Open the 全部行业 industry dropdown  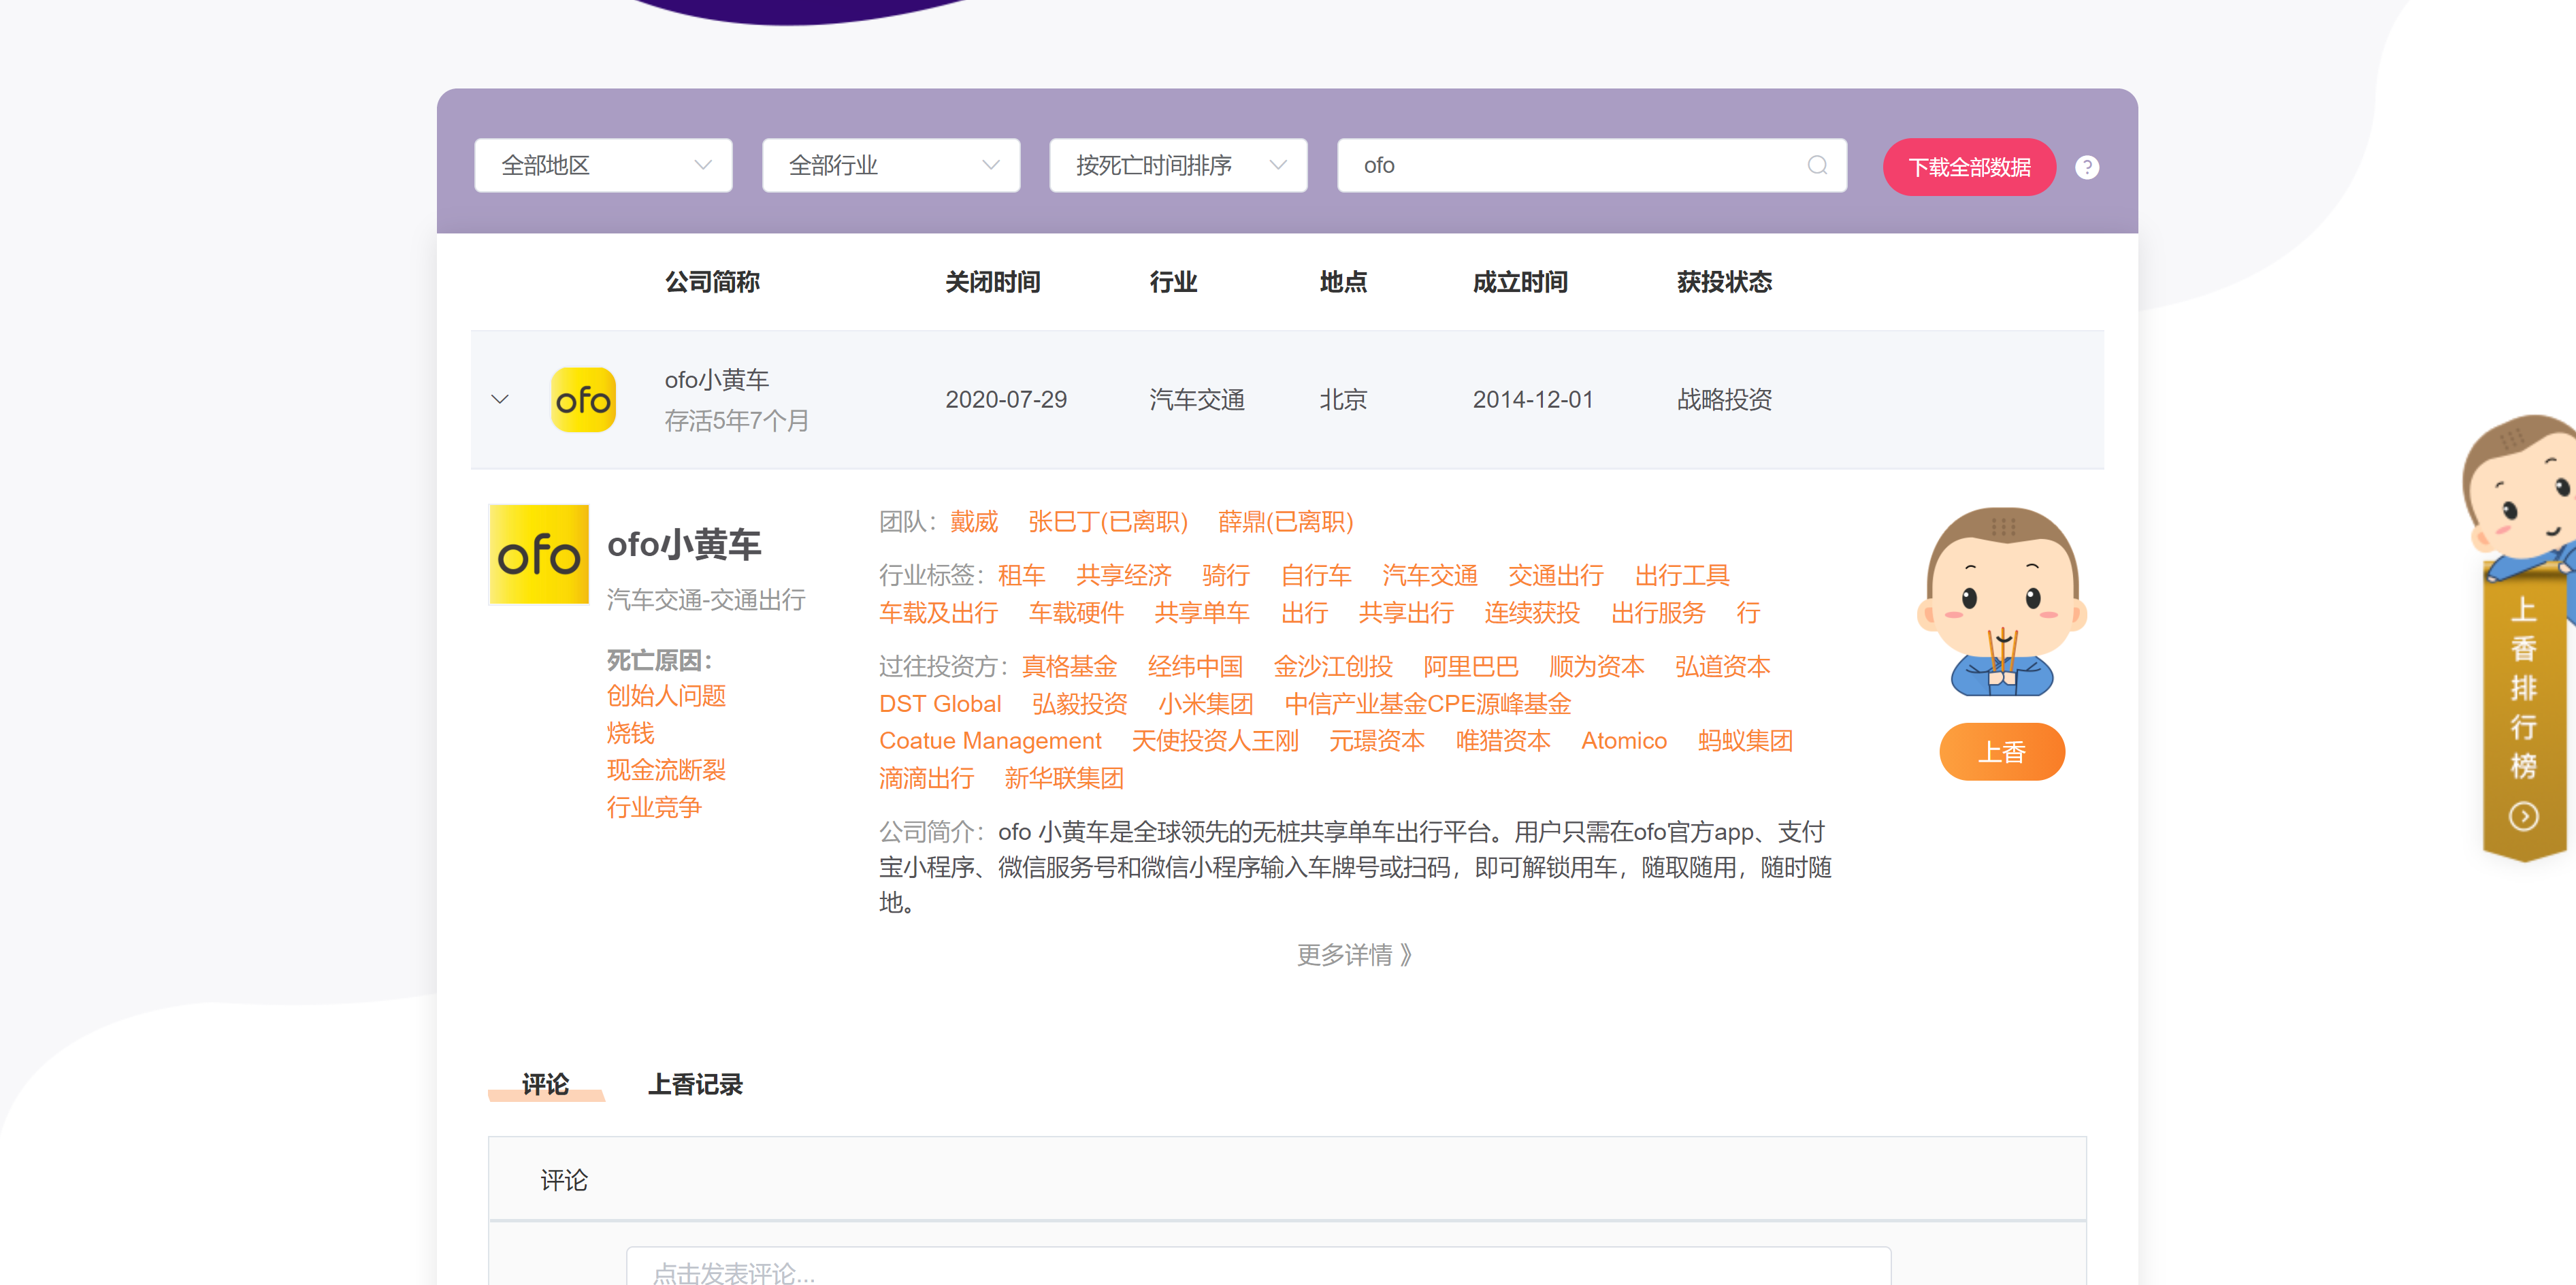tap(891, 165)
